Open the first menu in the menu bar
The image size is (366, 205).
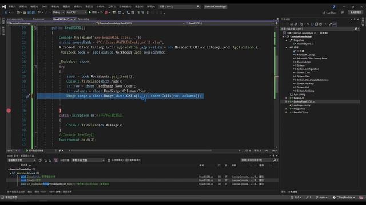coord(11,6)
